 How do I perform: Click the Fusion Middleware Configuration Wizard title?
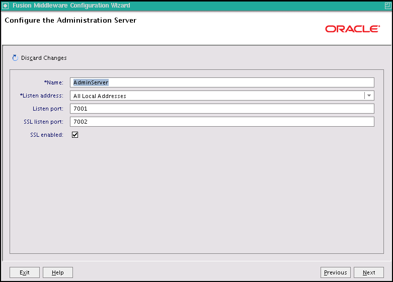tap(71, 6)
